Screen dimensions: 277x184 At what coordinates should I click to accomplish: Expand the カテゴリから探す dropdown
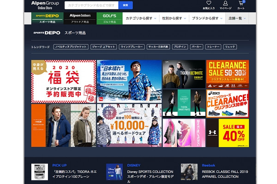pyautogui.click(x=139, y=18)
